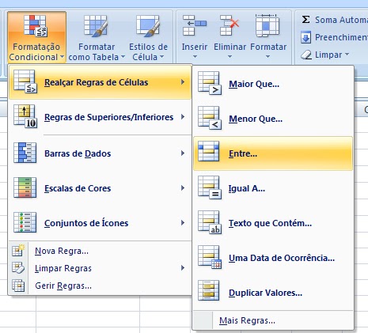This screenshot has height=333, width=368.
Task: Open the Formatar como Tabela dropdown arrow
Action: [123, 57]
